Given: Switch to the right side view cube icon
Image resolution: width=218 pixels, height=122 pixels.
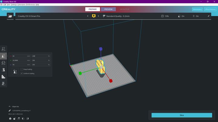Looking at the screenshot, I should pos(27,119).
